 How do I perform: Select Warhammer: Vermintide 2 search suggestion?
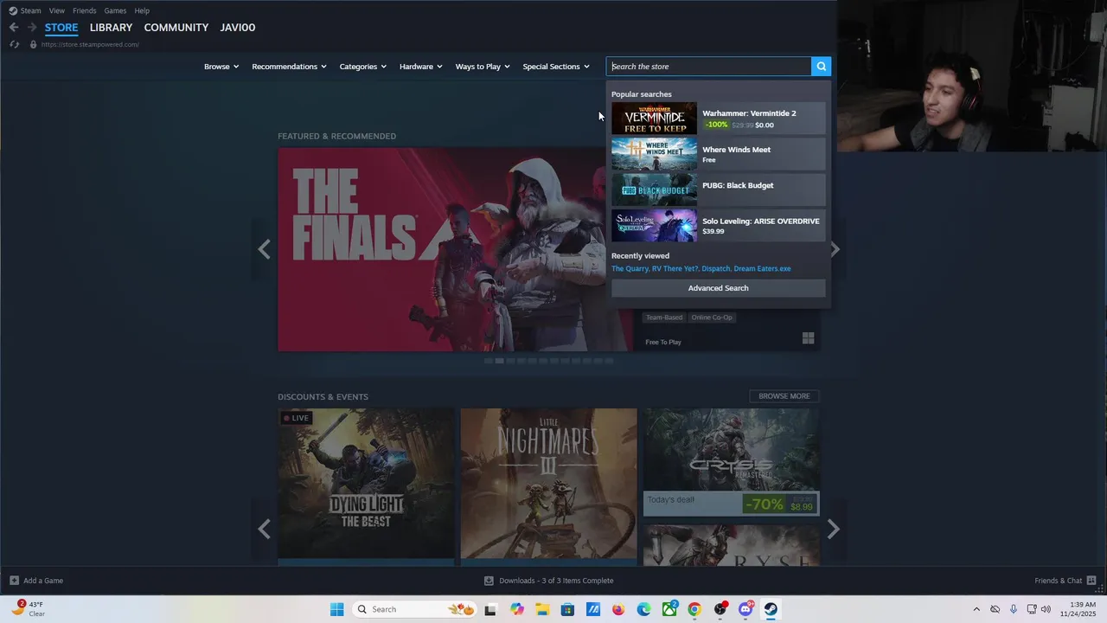click(719, 119)
